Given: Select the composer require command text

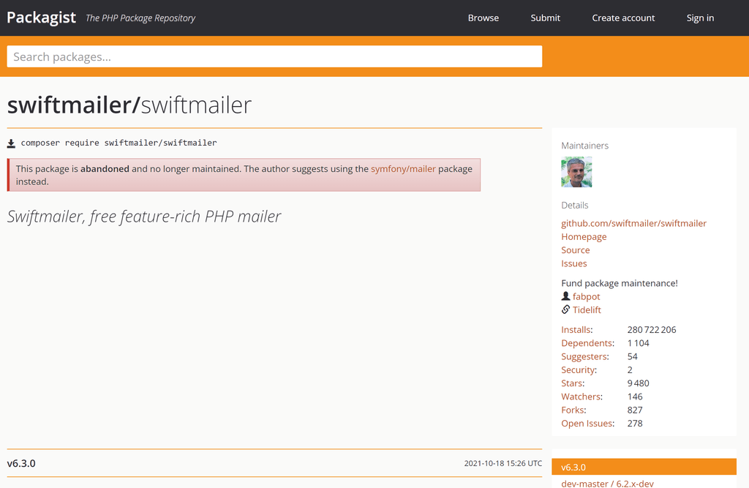Looking at the screenshot, I should (x=119, y=143).
